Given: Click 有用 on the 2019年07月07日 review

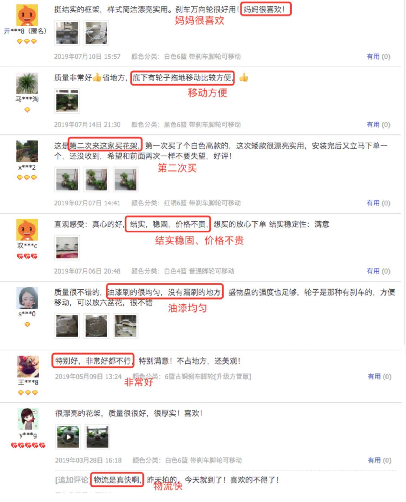Looking at the screenshot, I should pyautogui.click(x=378, y=203).
